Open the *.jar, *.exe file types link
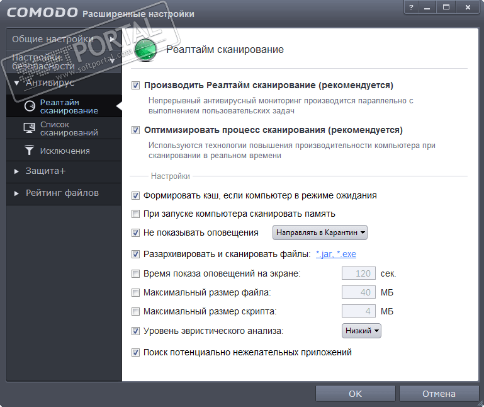484x407 pixels. (x=336, y=254)
